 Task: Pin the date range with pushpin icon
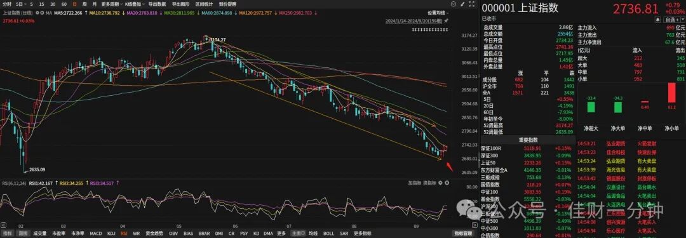tap(447, 20)
